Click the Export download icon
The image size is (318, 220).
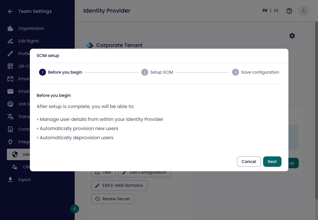pos(10,180)
